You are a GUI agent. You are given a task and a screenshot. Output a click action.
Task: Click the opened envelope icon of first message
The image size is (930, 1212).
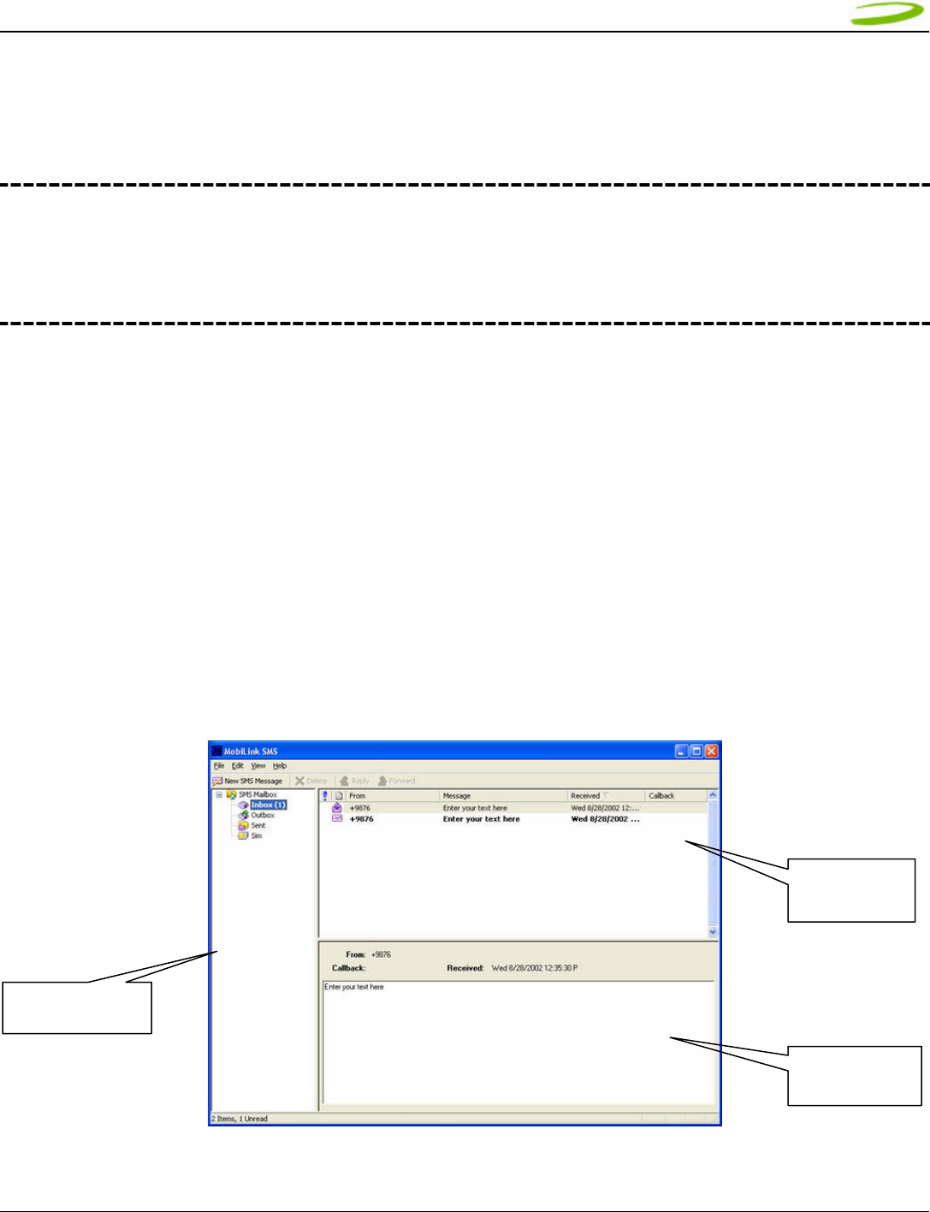[x=337, y=807]
